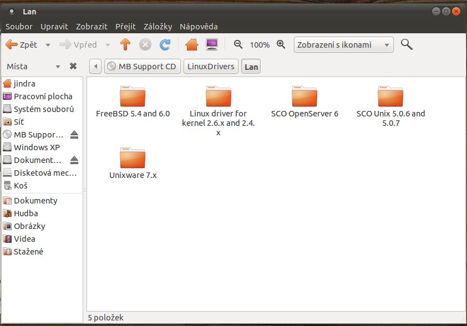Eject the MB Support CD volume
The width and height of the screenshot is (467, 326).
[x=74, y=135]
